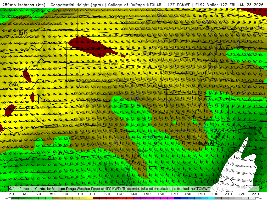Click the legend value 230

click(x=255, y=194)
